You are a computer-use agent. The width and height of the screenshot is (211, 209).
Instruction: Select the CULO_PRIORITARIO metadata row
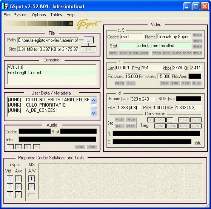tap(49, 105)
